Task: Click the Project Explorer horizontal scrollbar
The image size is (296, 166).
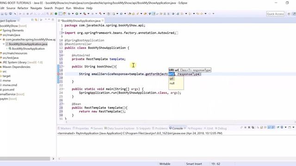Action: click(25, 159)
